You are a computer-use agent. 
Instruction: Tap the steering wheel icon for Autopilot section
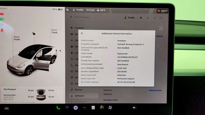[72, 47]
